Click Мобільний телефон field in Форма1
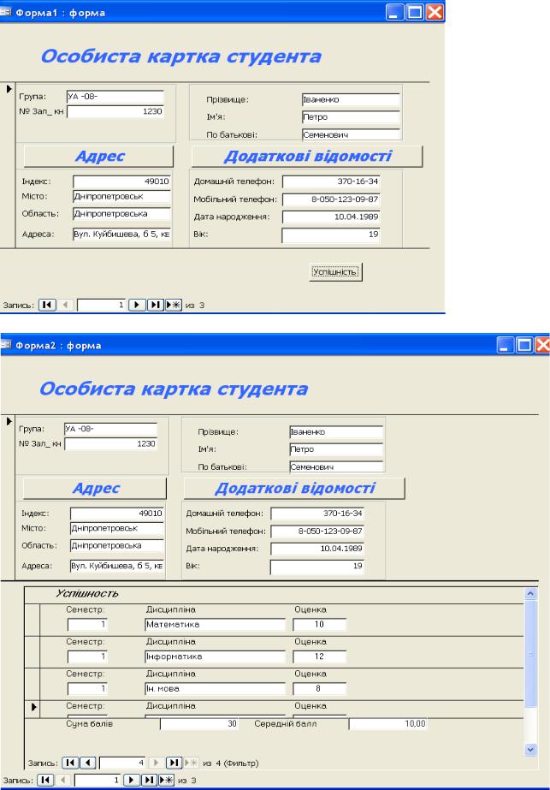 click(331, 199)
